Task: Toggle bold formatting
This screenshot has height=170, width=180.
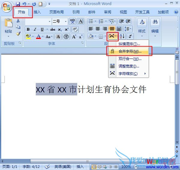Action: (x=28, y=29)
